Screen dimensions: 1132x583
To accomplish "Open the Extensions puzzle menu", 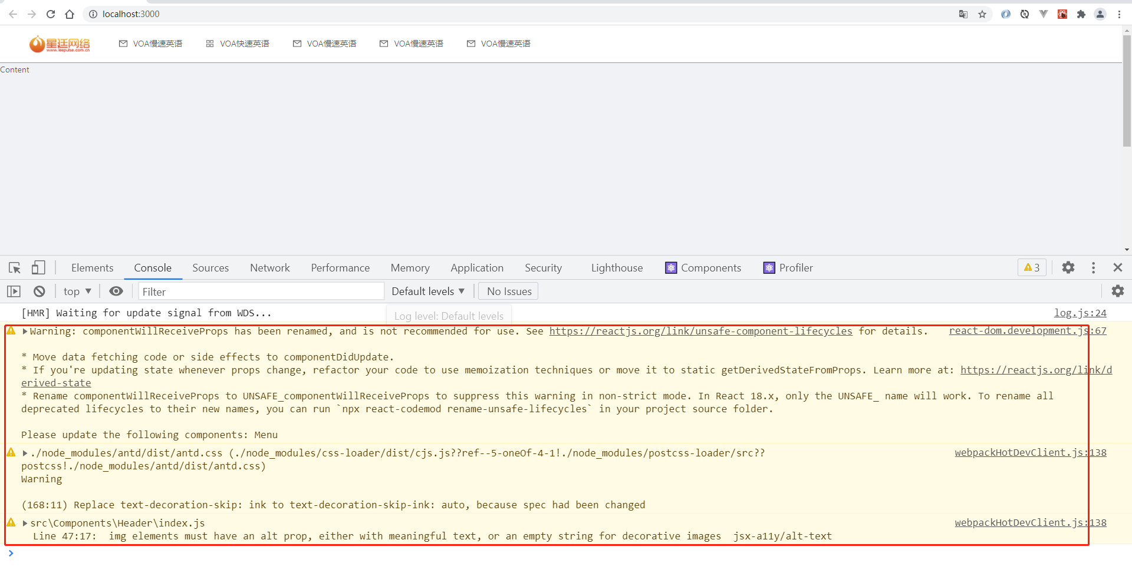I will click(x=1081, y=14).
